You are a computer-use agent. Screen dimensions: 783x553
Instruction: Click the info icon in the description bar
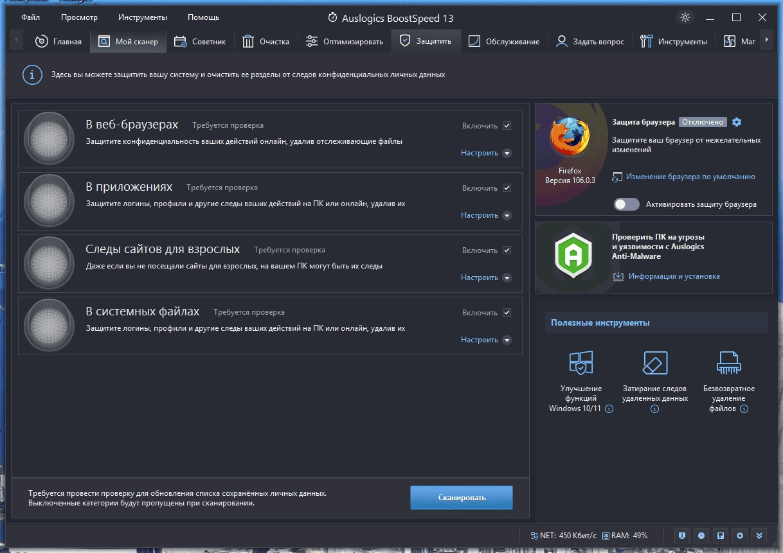click(32, 75)
